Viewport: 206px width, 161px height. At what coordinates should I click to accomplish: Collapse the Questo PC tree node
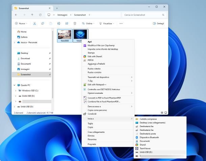pos(15,85)
